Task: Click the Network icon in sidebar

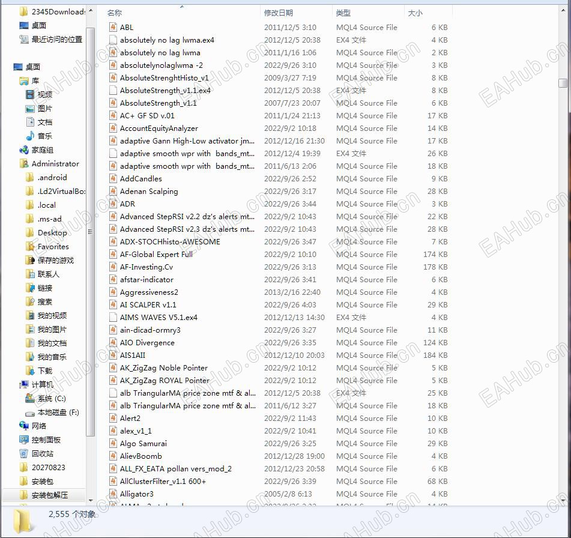Action: click(x=23, y=426)
